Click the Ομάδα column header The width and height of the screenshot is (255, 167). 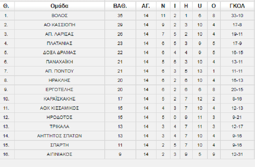click(60, 6)
